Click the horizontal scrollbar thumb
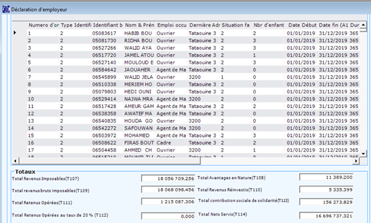Screen dimensions: 371x223 (x=110, y=161)
